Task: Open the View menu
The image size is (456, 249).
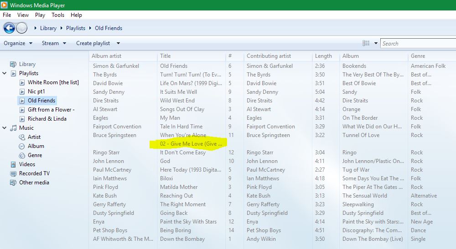Action: (x=23, y=15)
